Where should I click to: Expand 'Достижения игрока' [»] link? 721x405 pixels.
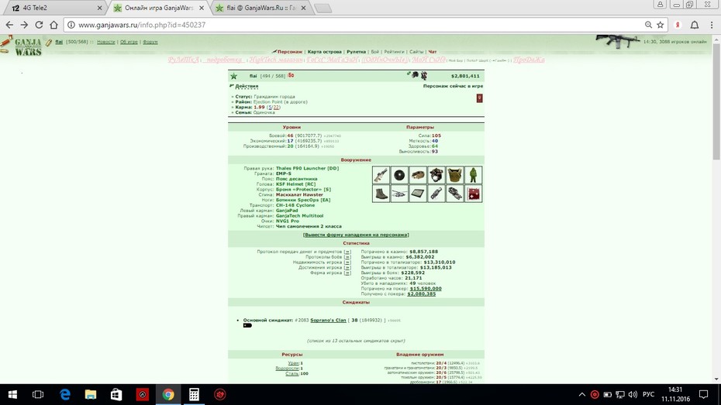(347, 268)
